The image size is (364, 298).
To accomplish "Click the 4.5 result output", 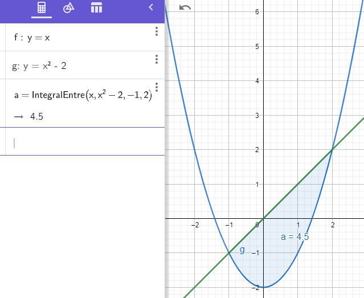I will pos(36,117).
